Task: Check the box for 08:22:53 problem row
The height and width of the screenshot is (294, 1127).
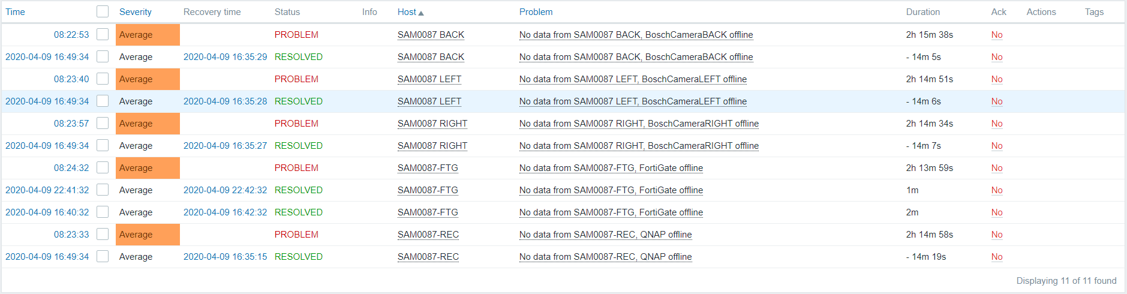Action: click(x=103, y=34)
